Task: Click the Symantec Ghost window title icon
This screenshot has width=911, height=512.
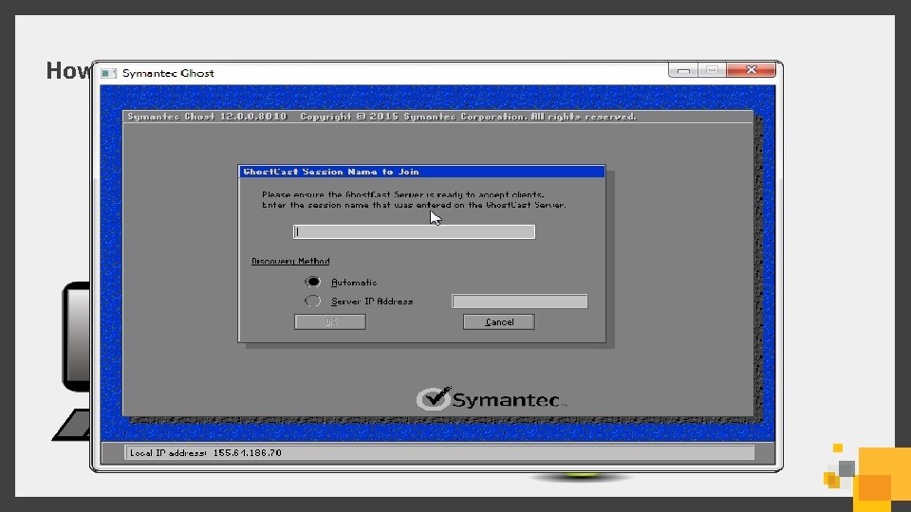Action: coord(108,73)
